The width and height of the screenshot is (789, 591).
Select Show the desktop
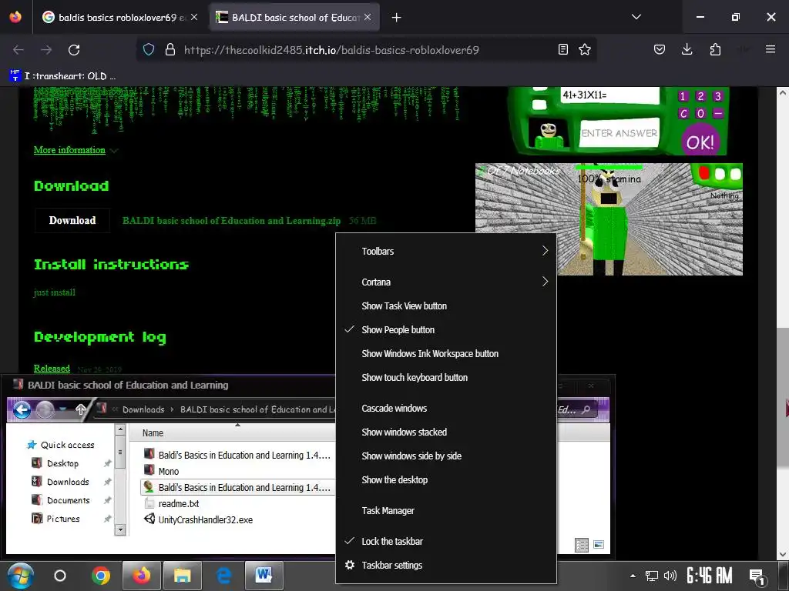click(x=446, y=480)
